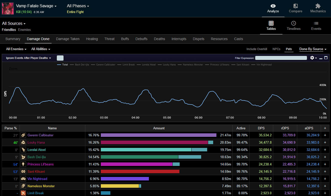The height and width of the screenshot is (196, 331).
Task: Click Vin Nightroad's job icon
Action: tap(24, 179)
